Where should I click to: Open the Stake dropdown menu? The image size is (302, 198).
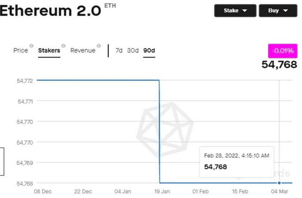[235, 10]
